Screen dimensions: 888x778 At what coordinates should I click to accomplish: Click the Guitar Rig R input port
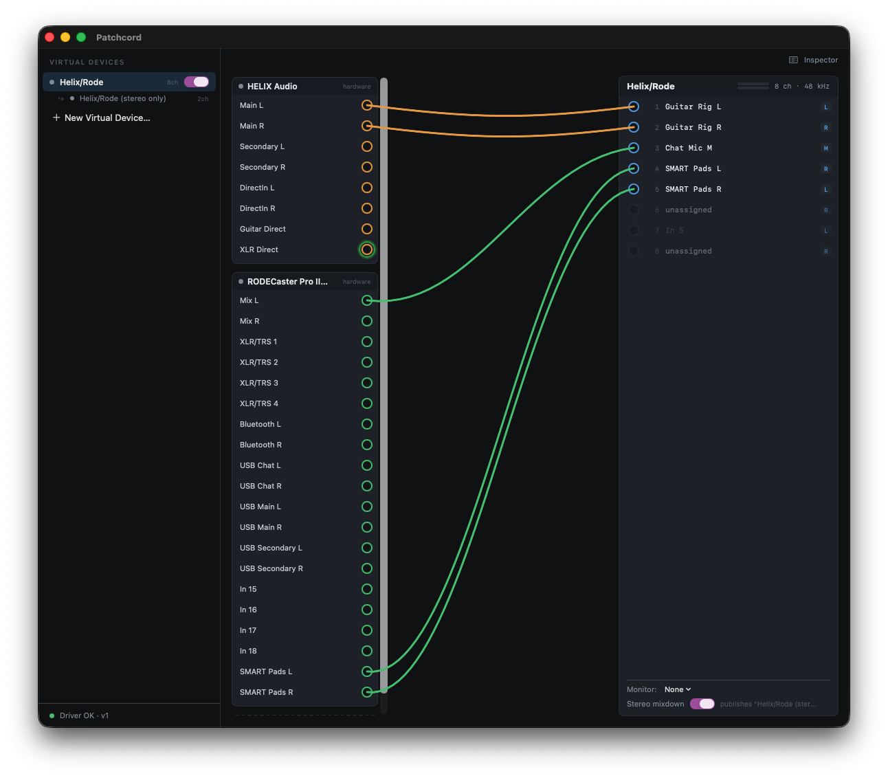coord(634,127)
